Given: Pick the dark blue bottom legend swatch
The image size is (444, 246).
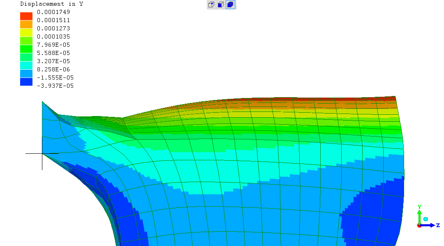Looking at the screenshot, I should point(26,82).
